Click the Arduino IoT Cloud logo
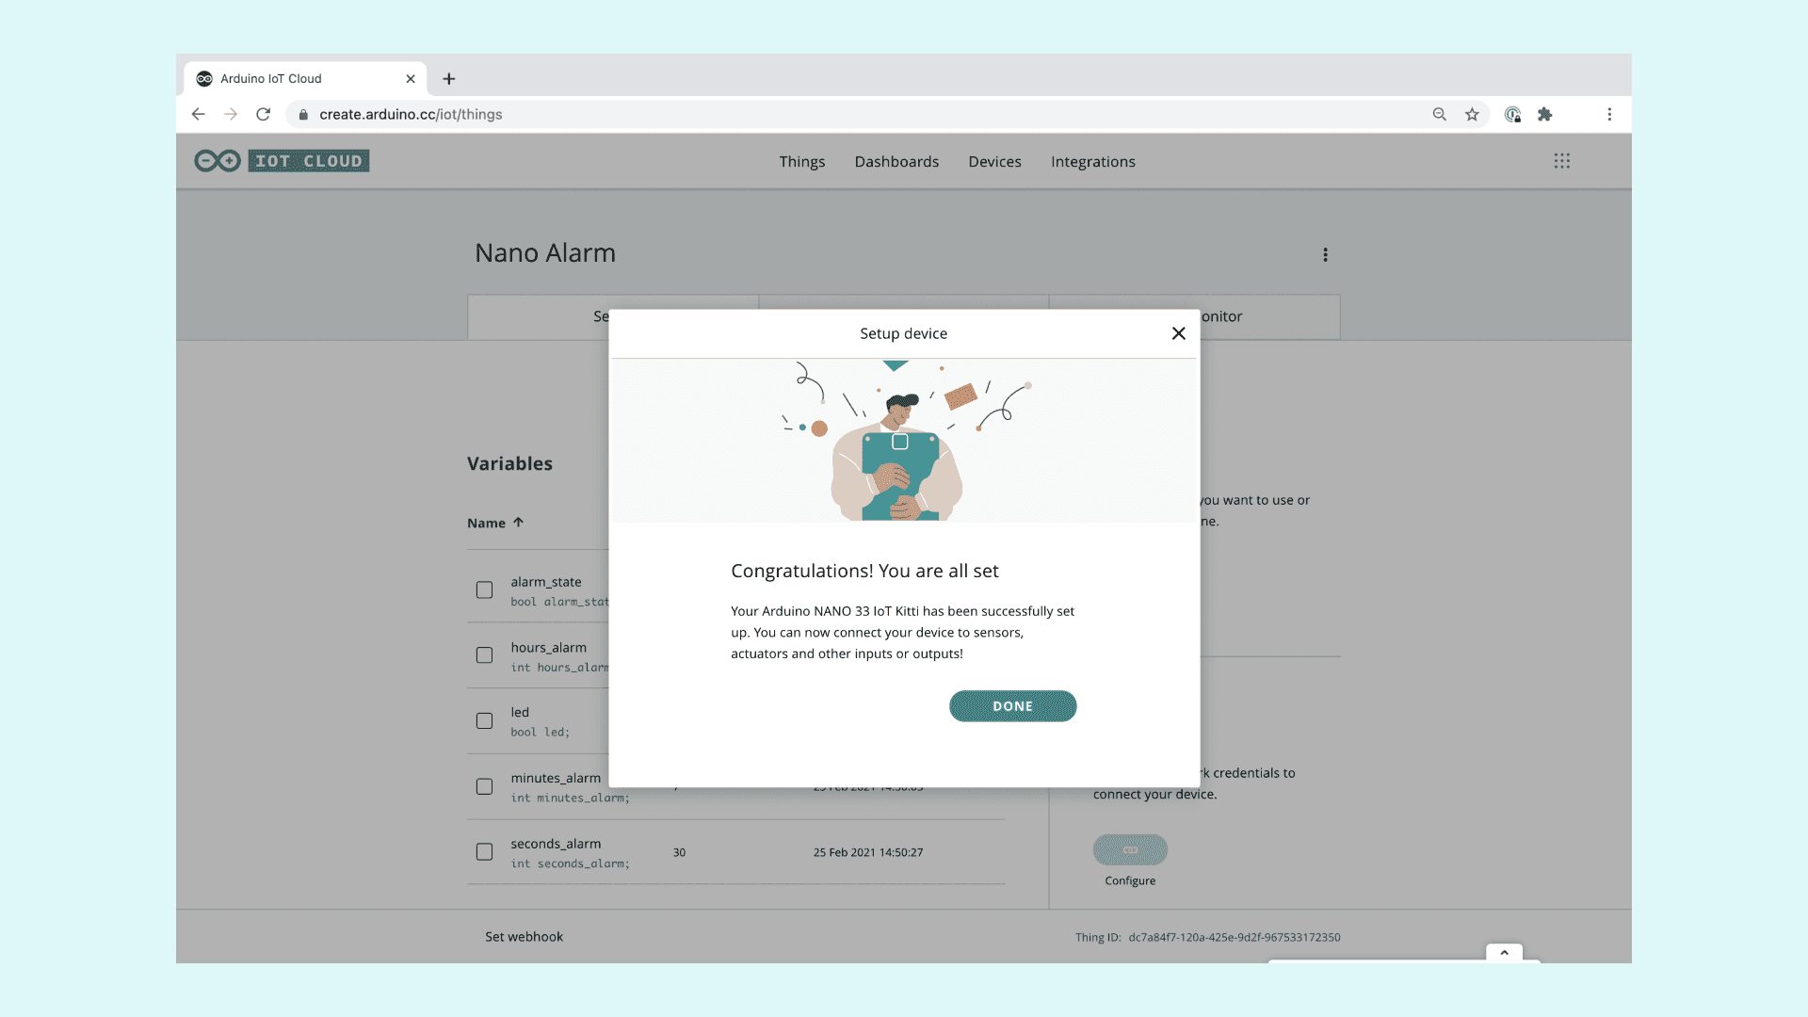 [282, 161]
